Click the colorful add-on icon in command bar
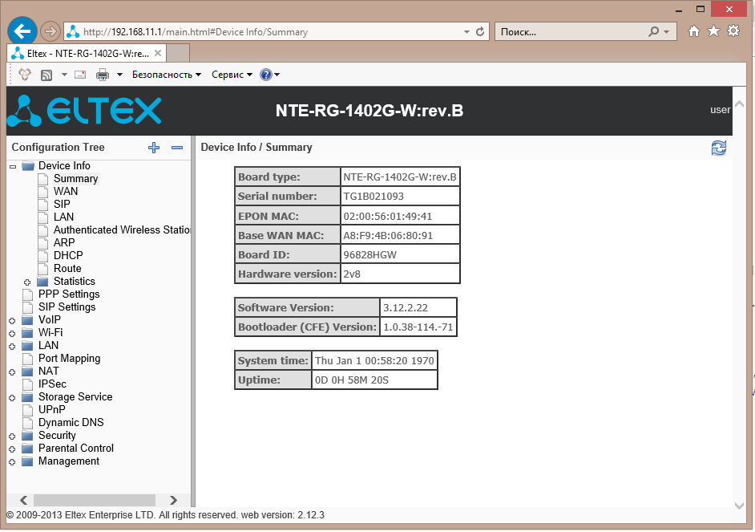755x532 pixels. coord(25,75)
